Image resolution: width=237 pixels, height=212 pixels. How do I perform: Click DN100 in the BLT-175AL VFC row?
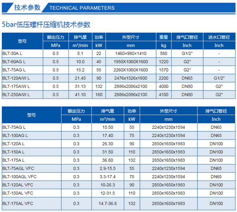[216, 203]
